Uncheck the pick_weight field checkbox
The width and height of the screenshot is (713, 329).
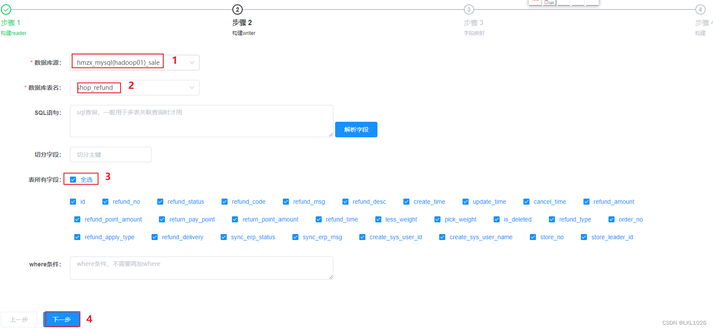(437, 219)
